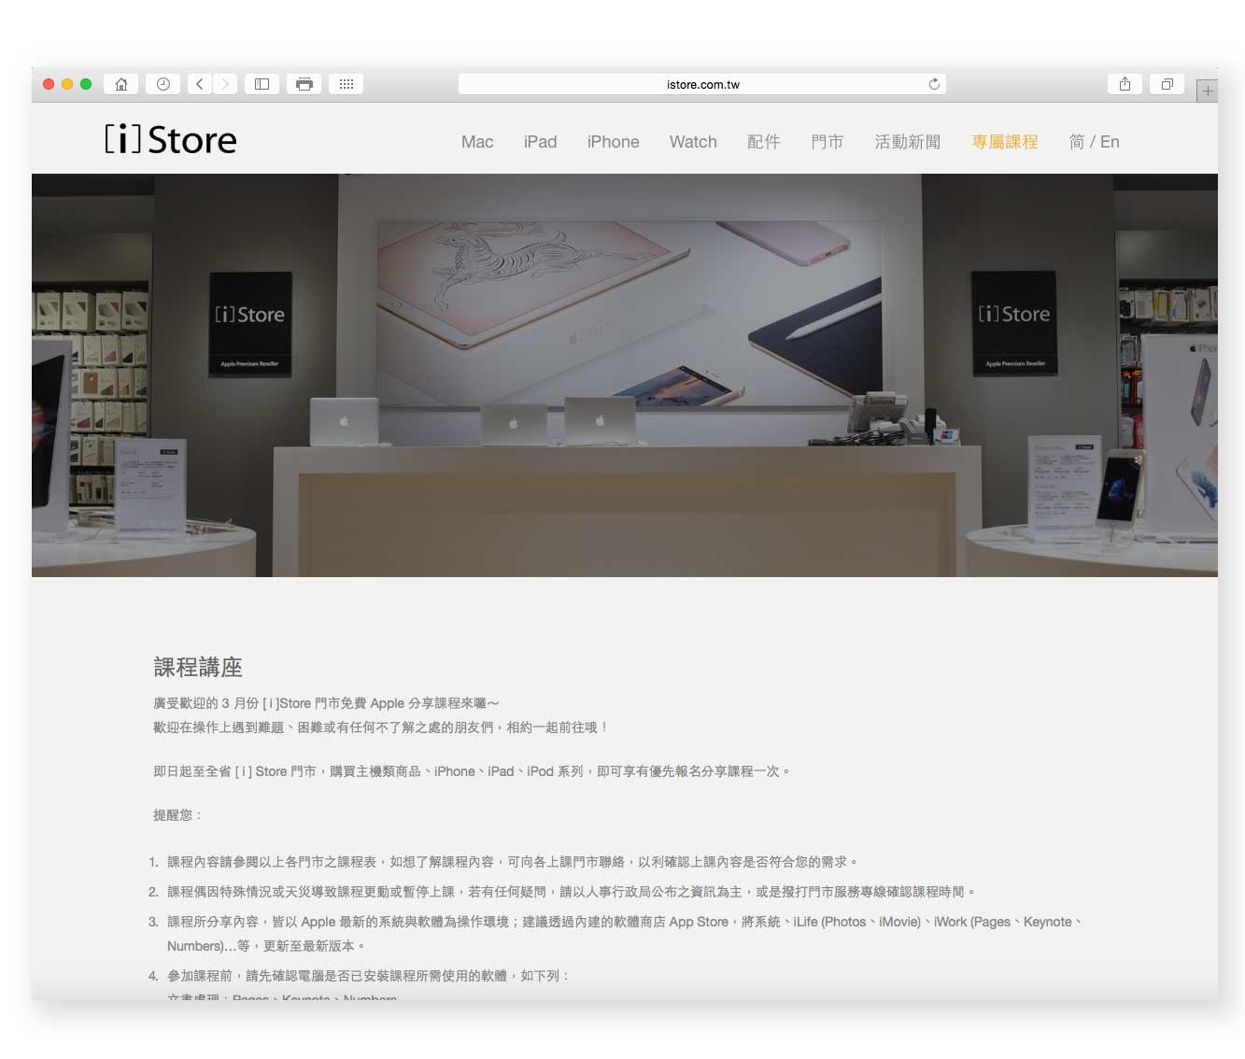Click the istore.com.tw address bar
Screen dimensions: 1245x1059
[702, 84]
